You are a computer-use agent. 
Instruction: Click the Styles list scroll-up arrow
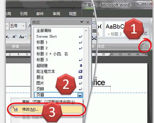click(x=86, y=30)
